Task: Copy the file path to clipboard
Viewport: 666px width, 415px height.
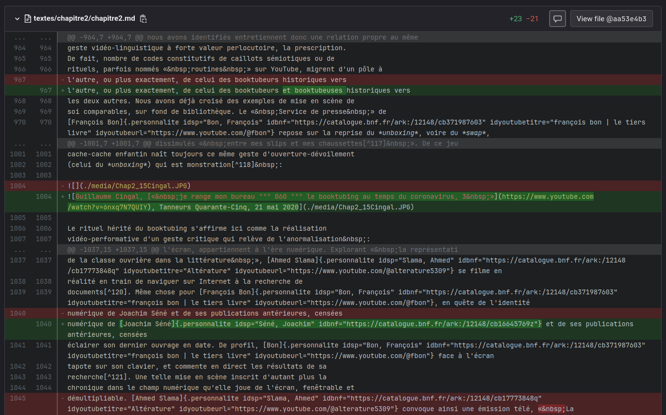Action: (x=143, y=19)
